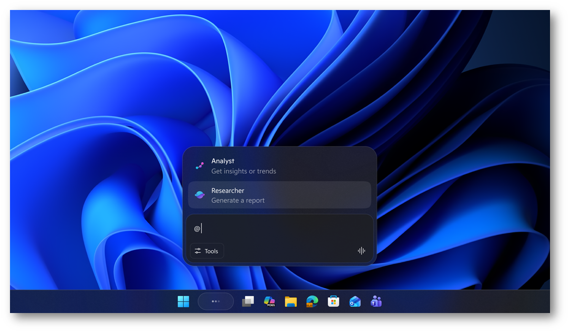This screenshot has width=570, height=333.
Task: Click the Researcher planet icon
Action: tap(200, 195)
